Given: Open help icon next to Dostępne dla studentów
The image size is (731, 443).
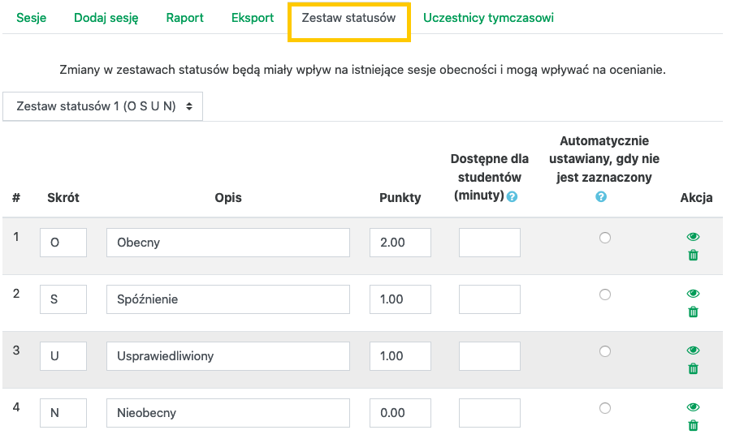Looking at the screenshot, I should click(512, 196).
